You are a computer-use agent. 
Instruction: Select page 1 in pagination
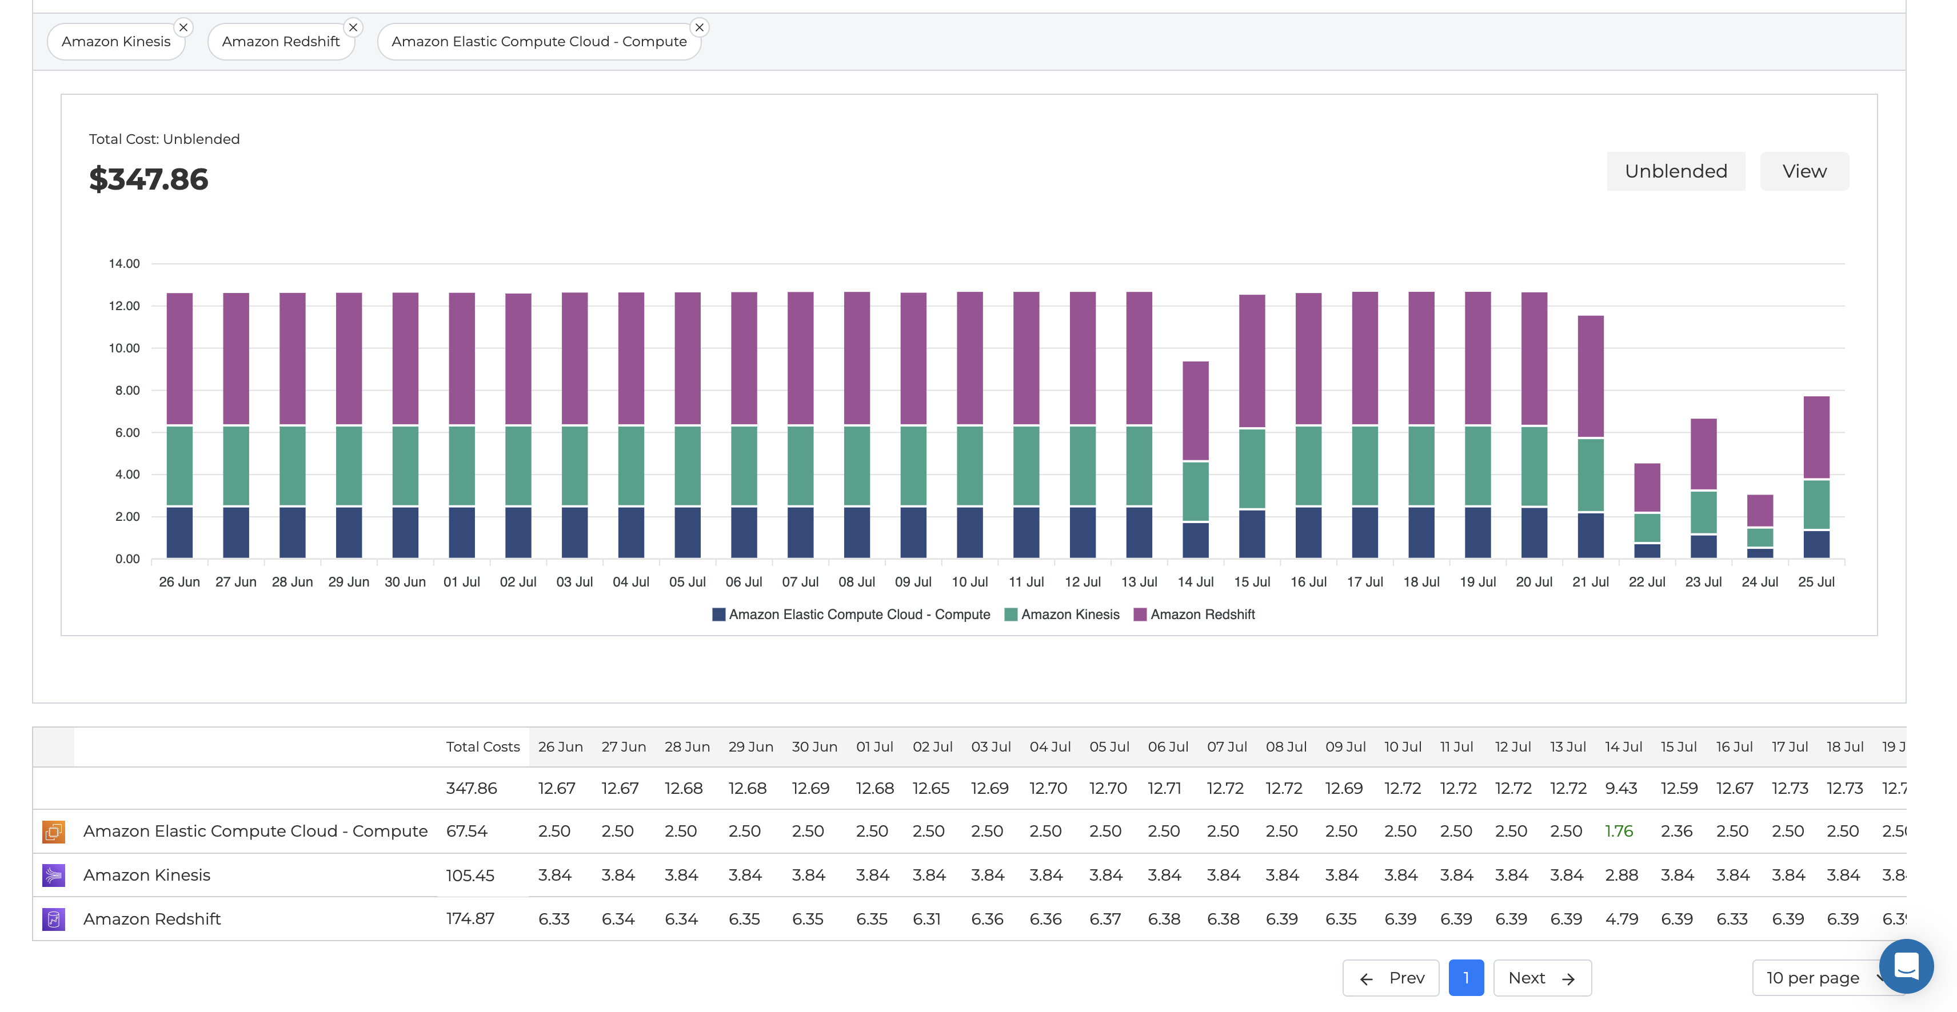point(1465,978)
